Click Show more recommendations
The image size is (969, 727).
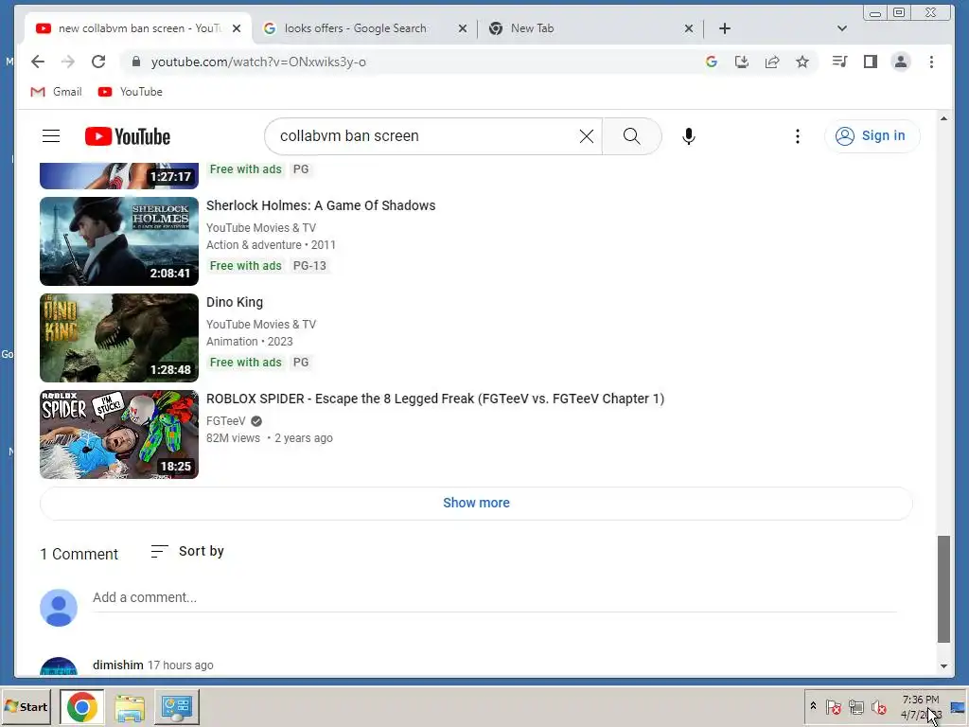coord(476,503)
